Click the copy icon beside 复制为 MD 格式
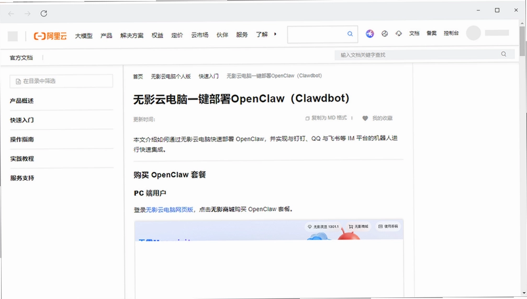This screenshot has width=527, height=299. (x=307, y=118)
